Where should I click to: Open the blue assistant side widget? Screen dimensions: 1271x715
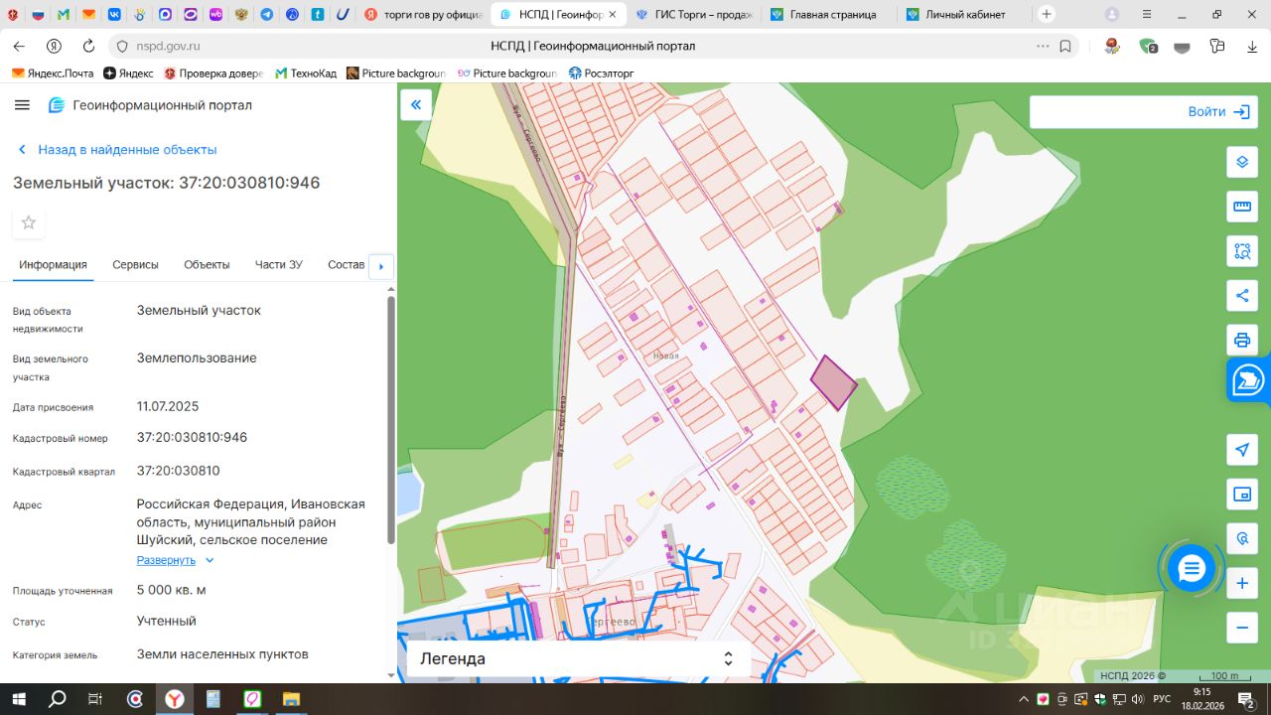(x=1249, y=379)
